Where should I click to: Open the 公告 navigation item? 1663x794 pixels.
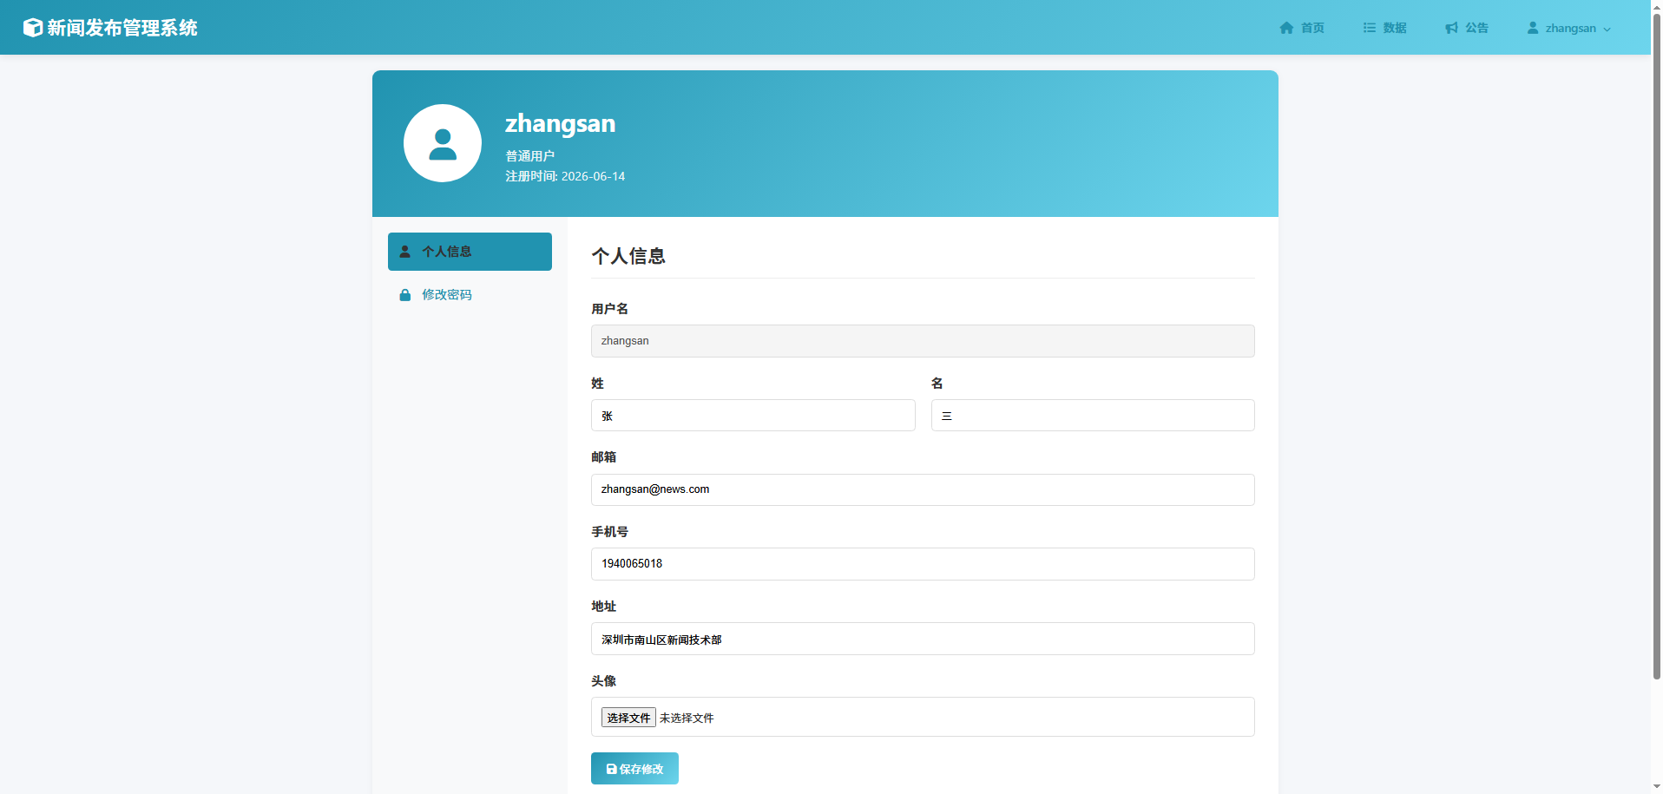coord(1467,28)
